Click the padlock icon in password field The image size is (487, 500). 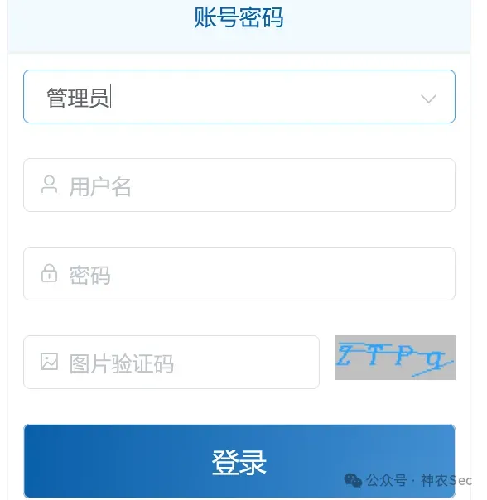pyautogui.click(x=49, y=273)
